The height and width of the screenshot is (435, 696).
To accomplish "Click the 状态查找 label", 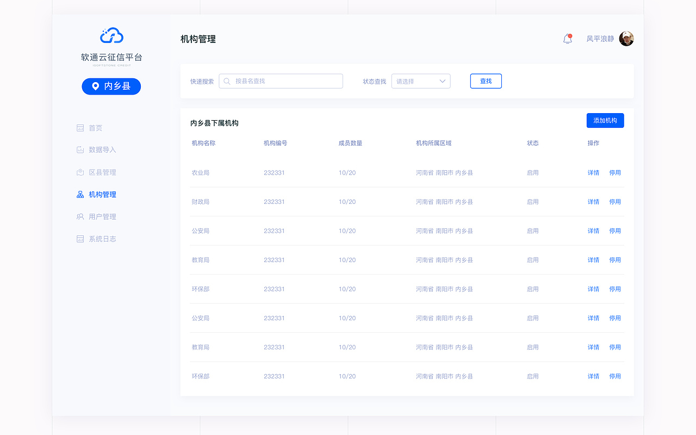I will (375, 81).
